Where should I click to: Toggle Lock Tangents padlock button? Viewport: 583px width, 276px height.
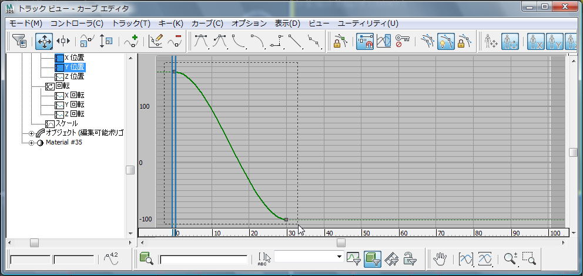pos(464,41)
